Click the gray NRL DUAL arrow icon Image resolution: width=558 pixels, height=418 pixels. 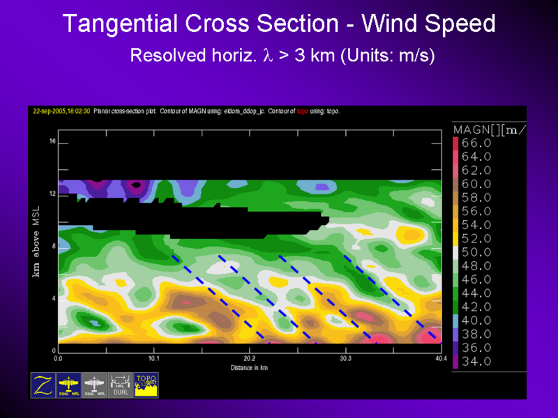point(120,385)
